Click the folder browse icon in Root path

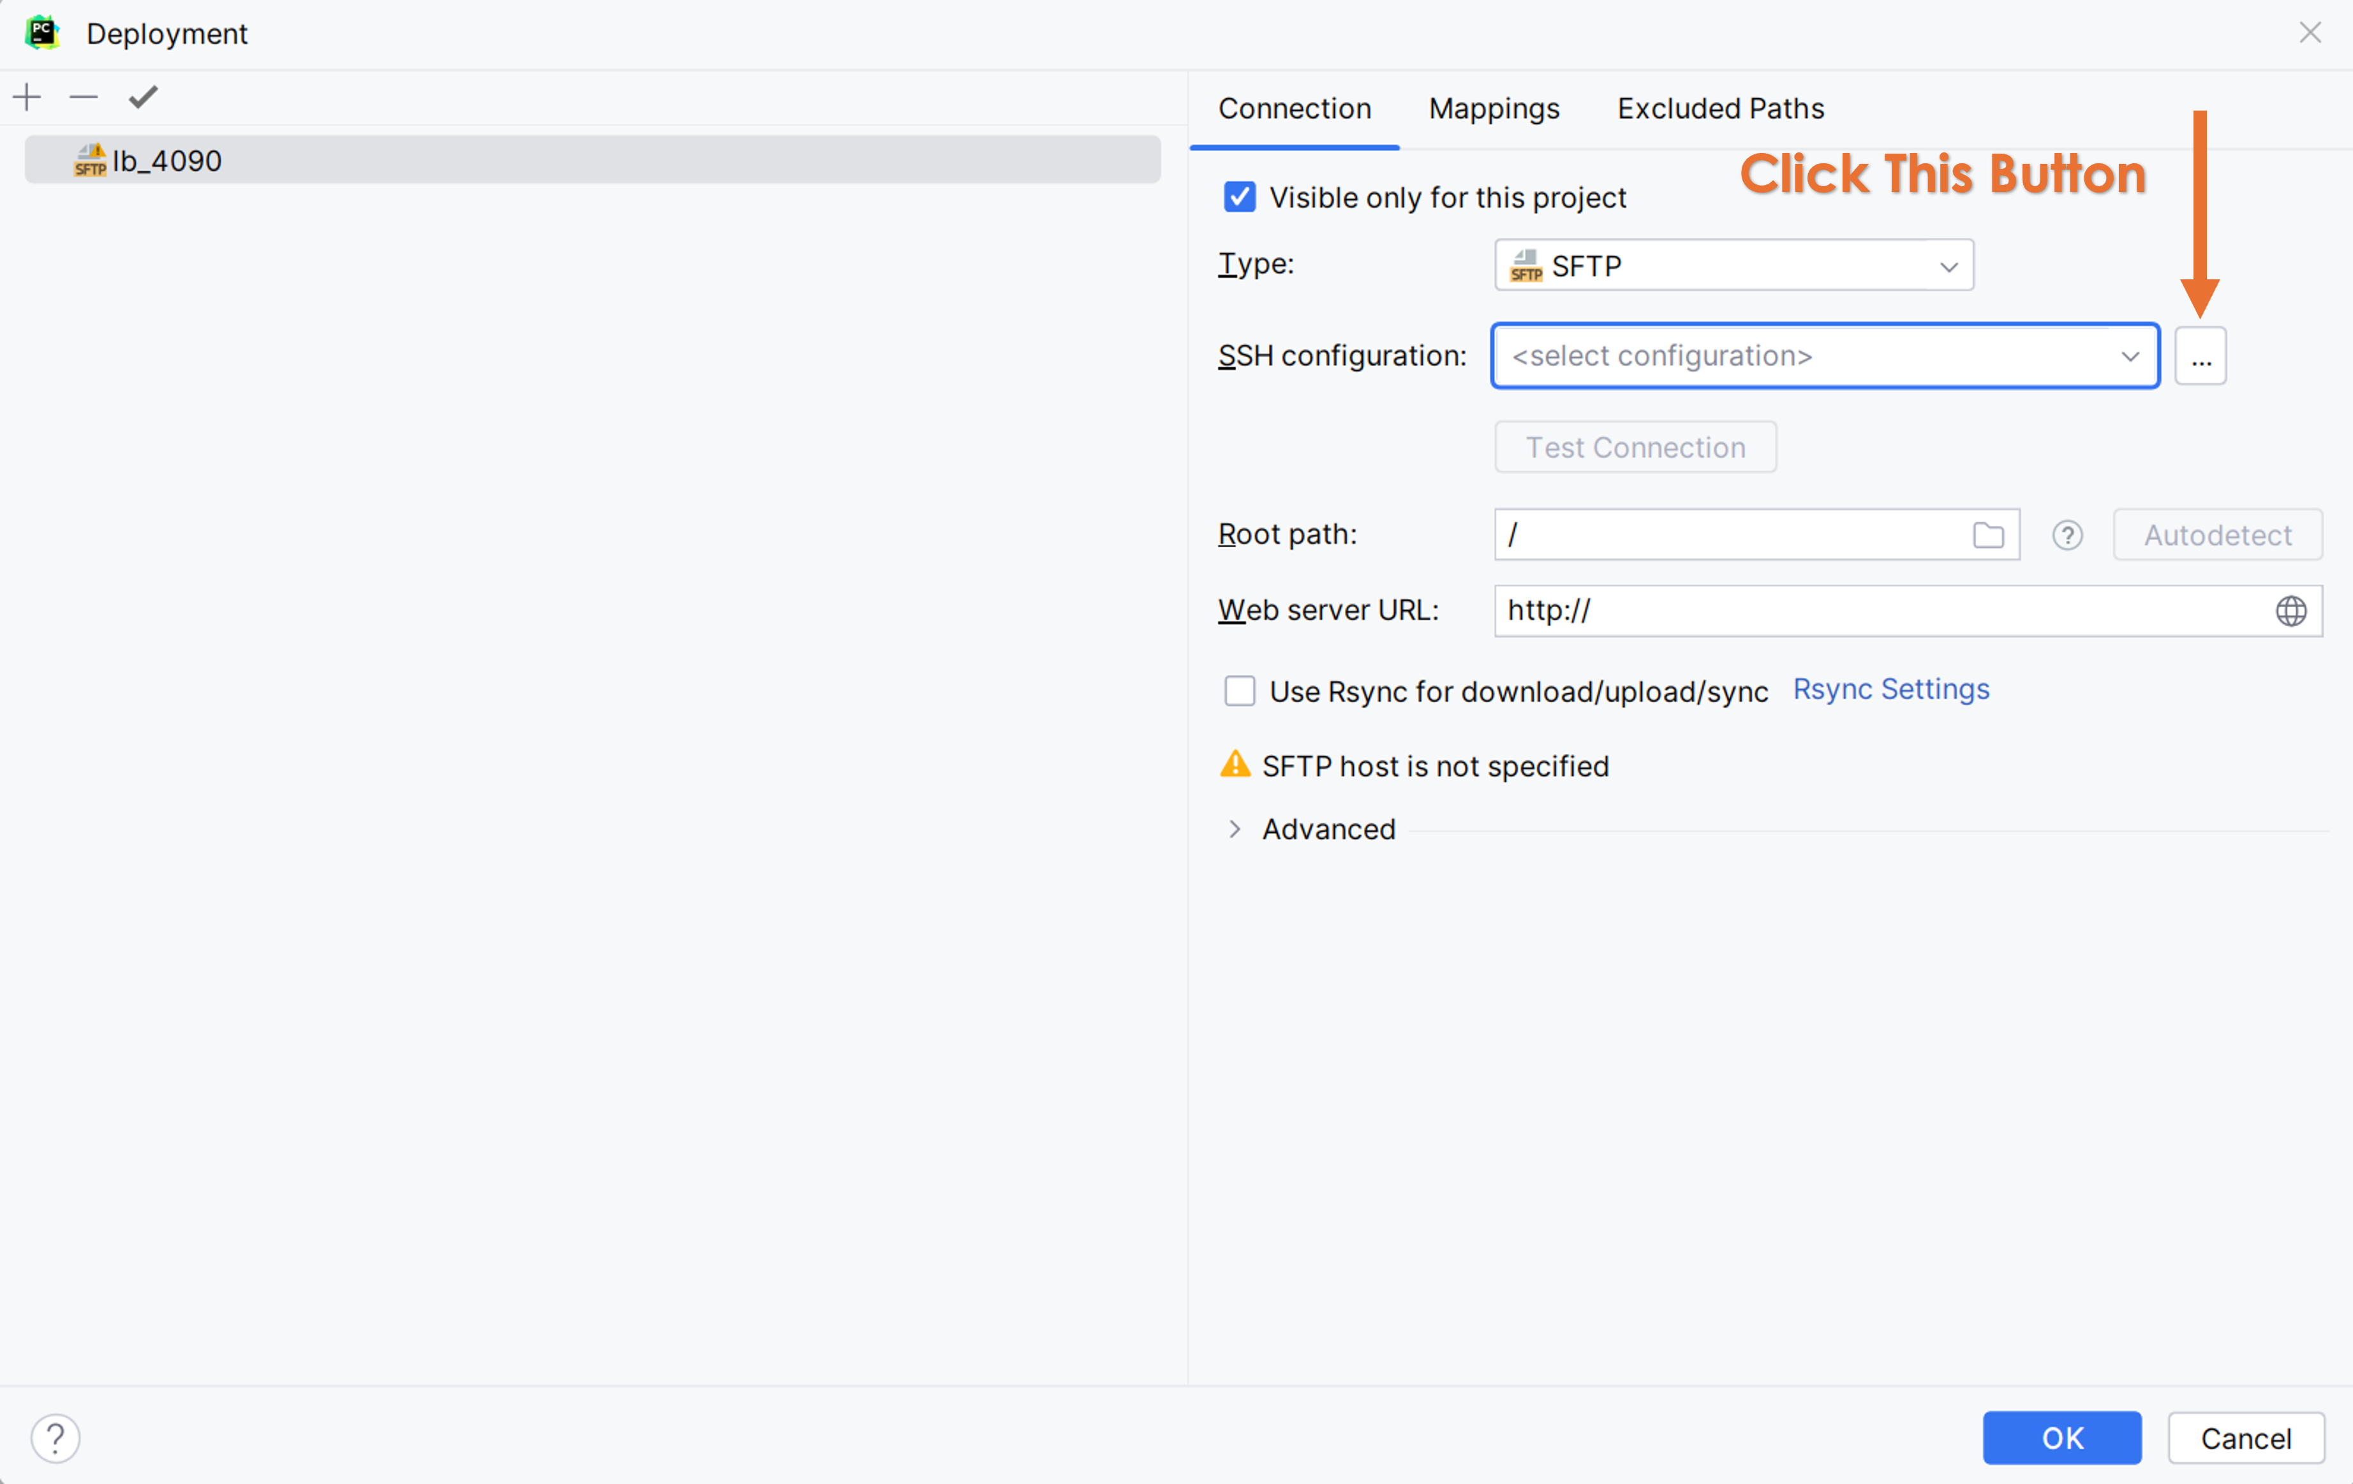pyautogui.click(x=1987, y=535)
